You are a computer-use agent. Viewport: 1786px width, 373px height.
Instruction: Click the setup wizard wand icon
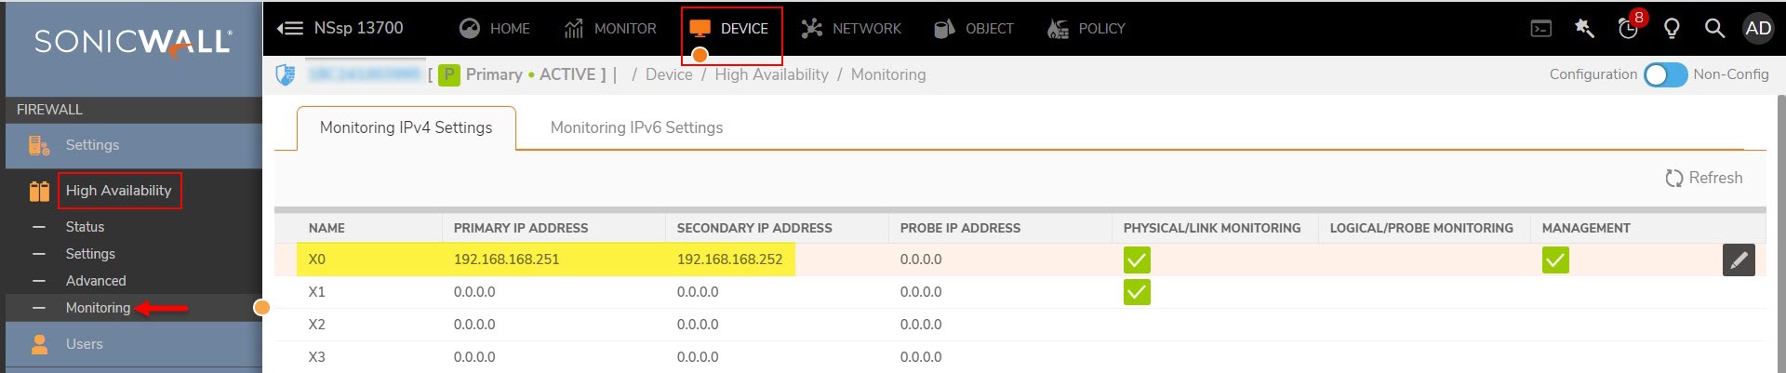[1584, 29]
